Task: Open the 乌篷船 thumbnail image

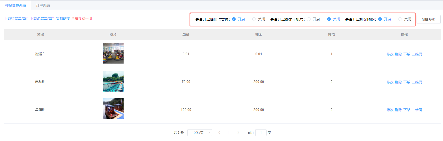Action: tap(113, 109)
